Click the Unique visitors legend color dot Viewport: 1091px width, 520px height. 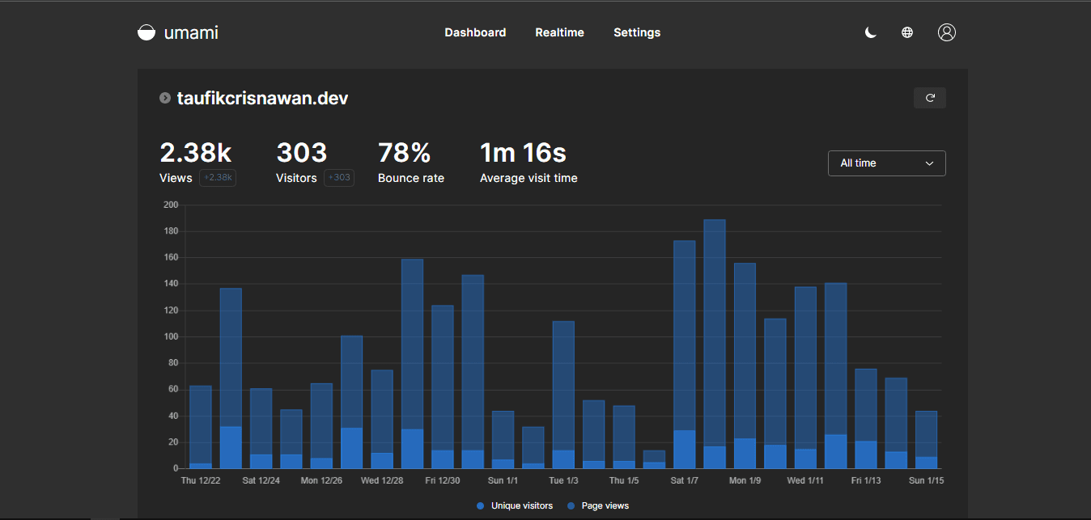[481, 505]
